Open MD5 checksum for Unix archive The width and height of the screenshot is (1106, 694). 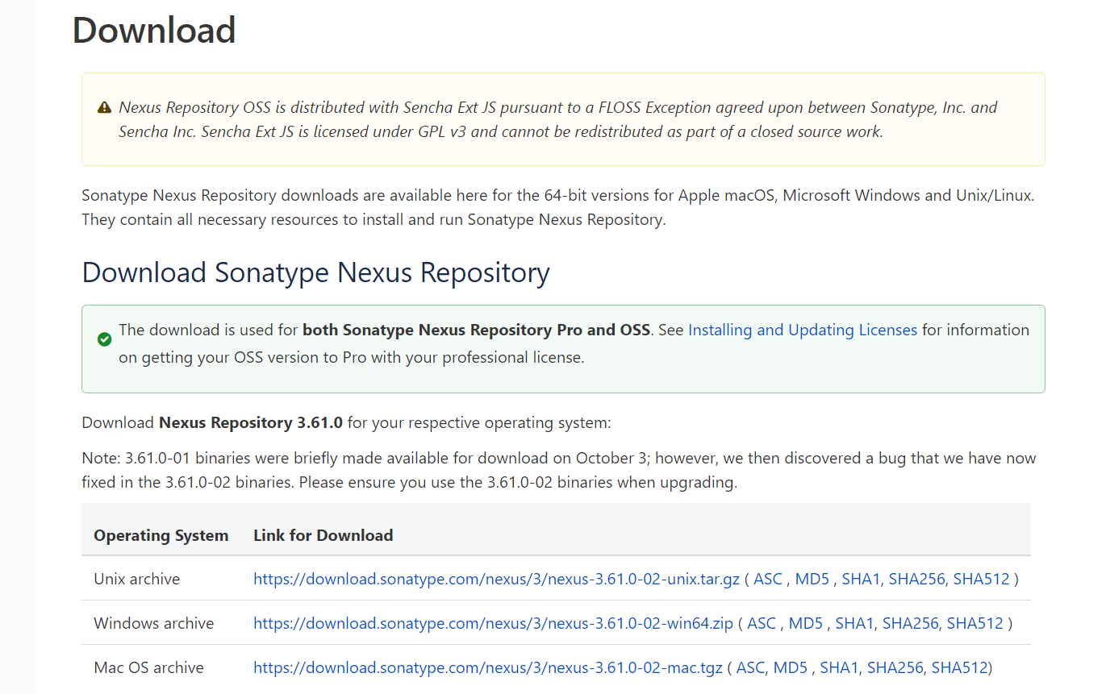pos(812,579)
